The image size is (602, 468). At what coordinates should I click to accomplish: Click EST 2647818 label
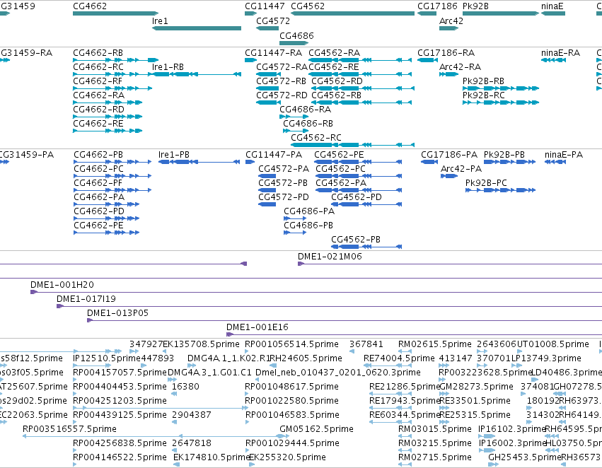[192, 443]
